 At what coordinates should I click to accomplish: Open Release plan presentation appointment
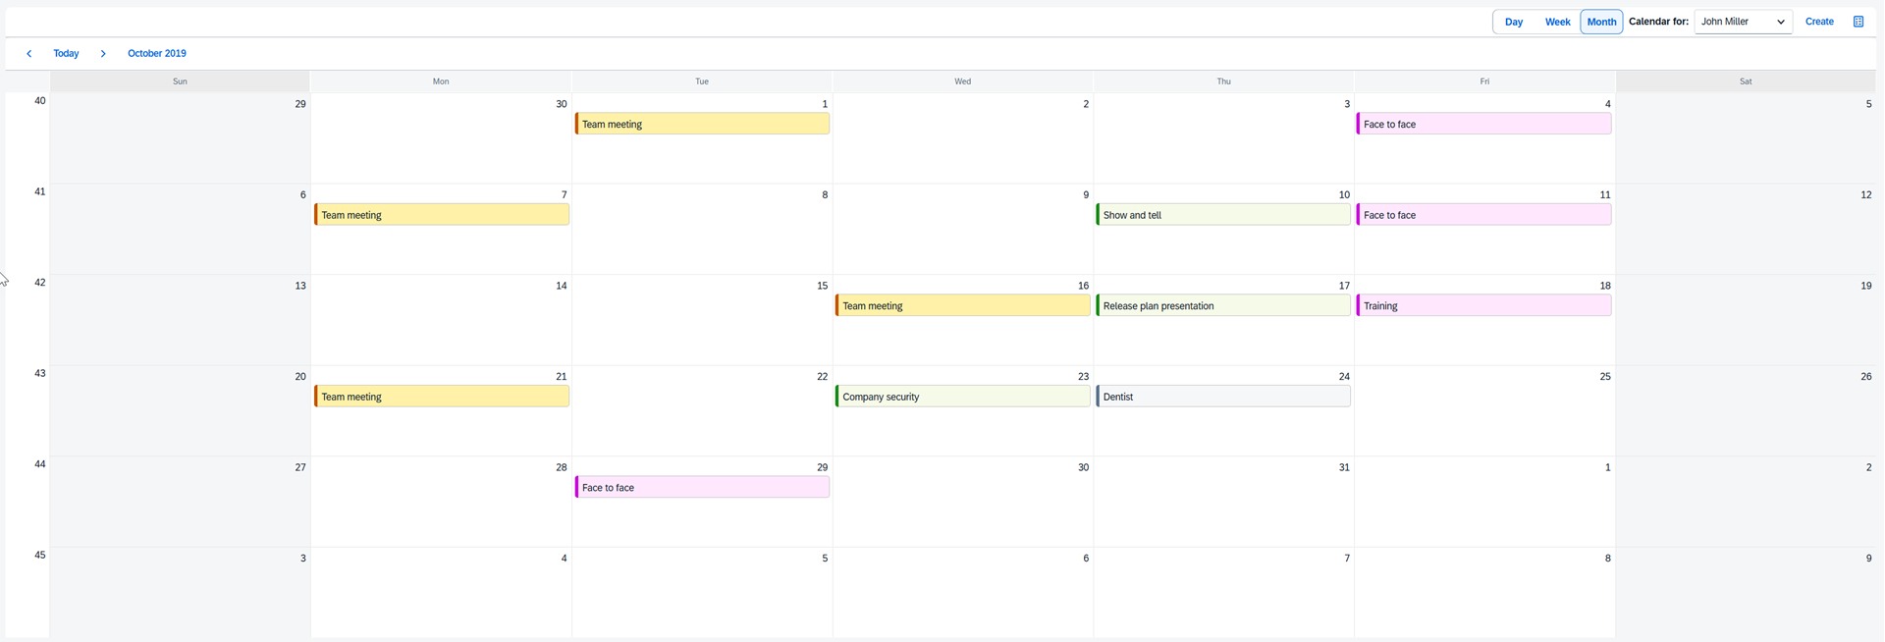[1223, 305]
